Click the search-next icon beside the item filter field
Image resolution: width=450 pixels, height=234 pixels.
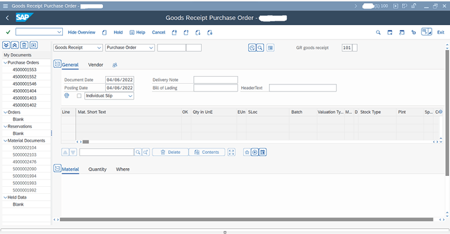coord(146,152)
